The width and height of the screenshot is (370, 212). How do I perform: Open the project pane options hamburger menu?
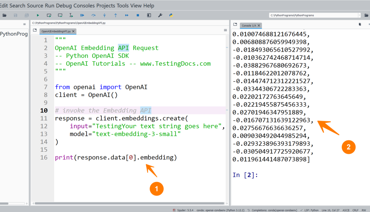[x=25, y=24]
